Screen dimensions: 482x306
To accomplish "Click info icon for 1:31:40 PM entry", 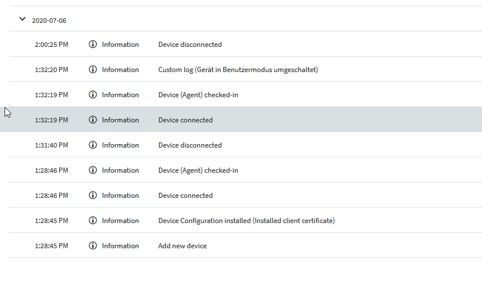I will click(93, 145).
